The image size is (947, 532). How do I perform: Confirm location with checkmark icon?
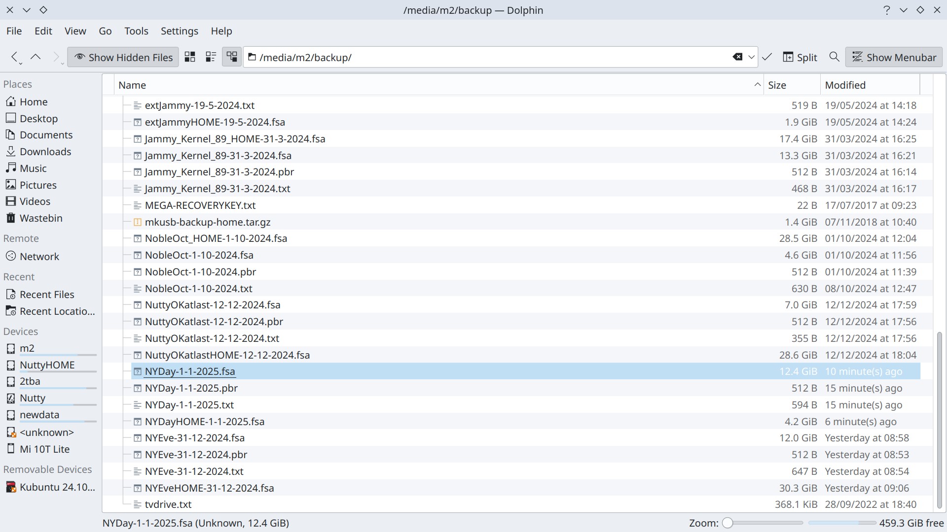(x=766, y=57)
